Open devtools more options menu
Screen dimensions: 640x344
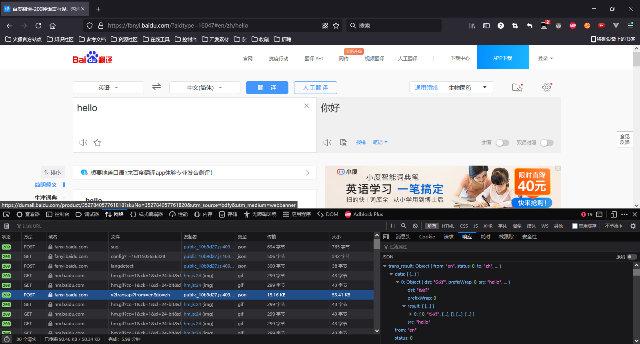pos(624,214)
